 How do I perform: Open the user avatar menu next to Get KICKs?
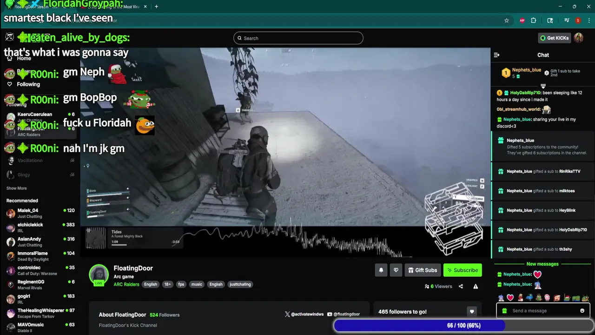coord(579,38)
